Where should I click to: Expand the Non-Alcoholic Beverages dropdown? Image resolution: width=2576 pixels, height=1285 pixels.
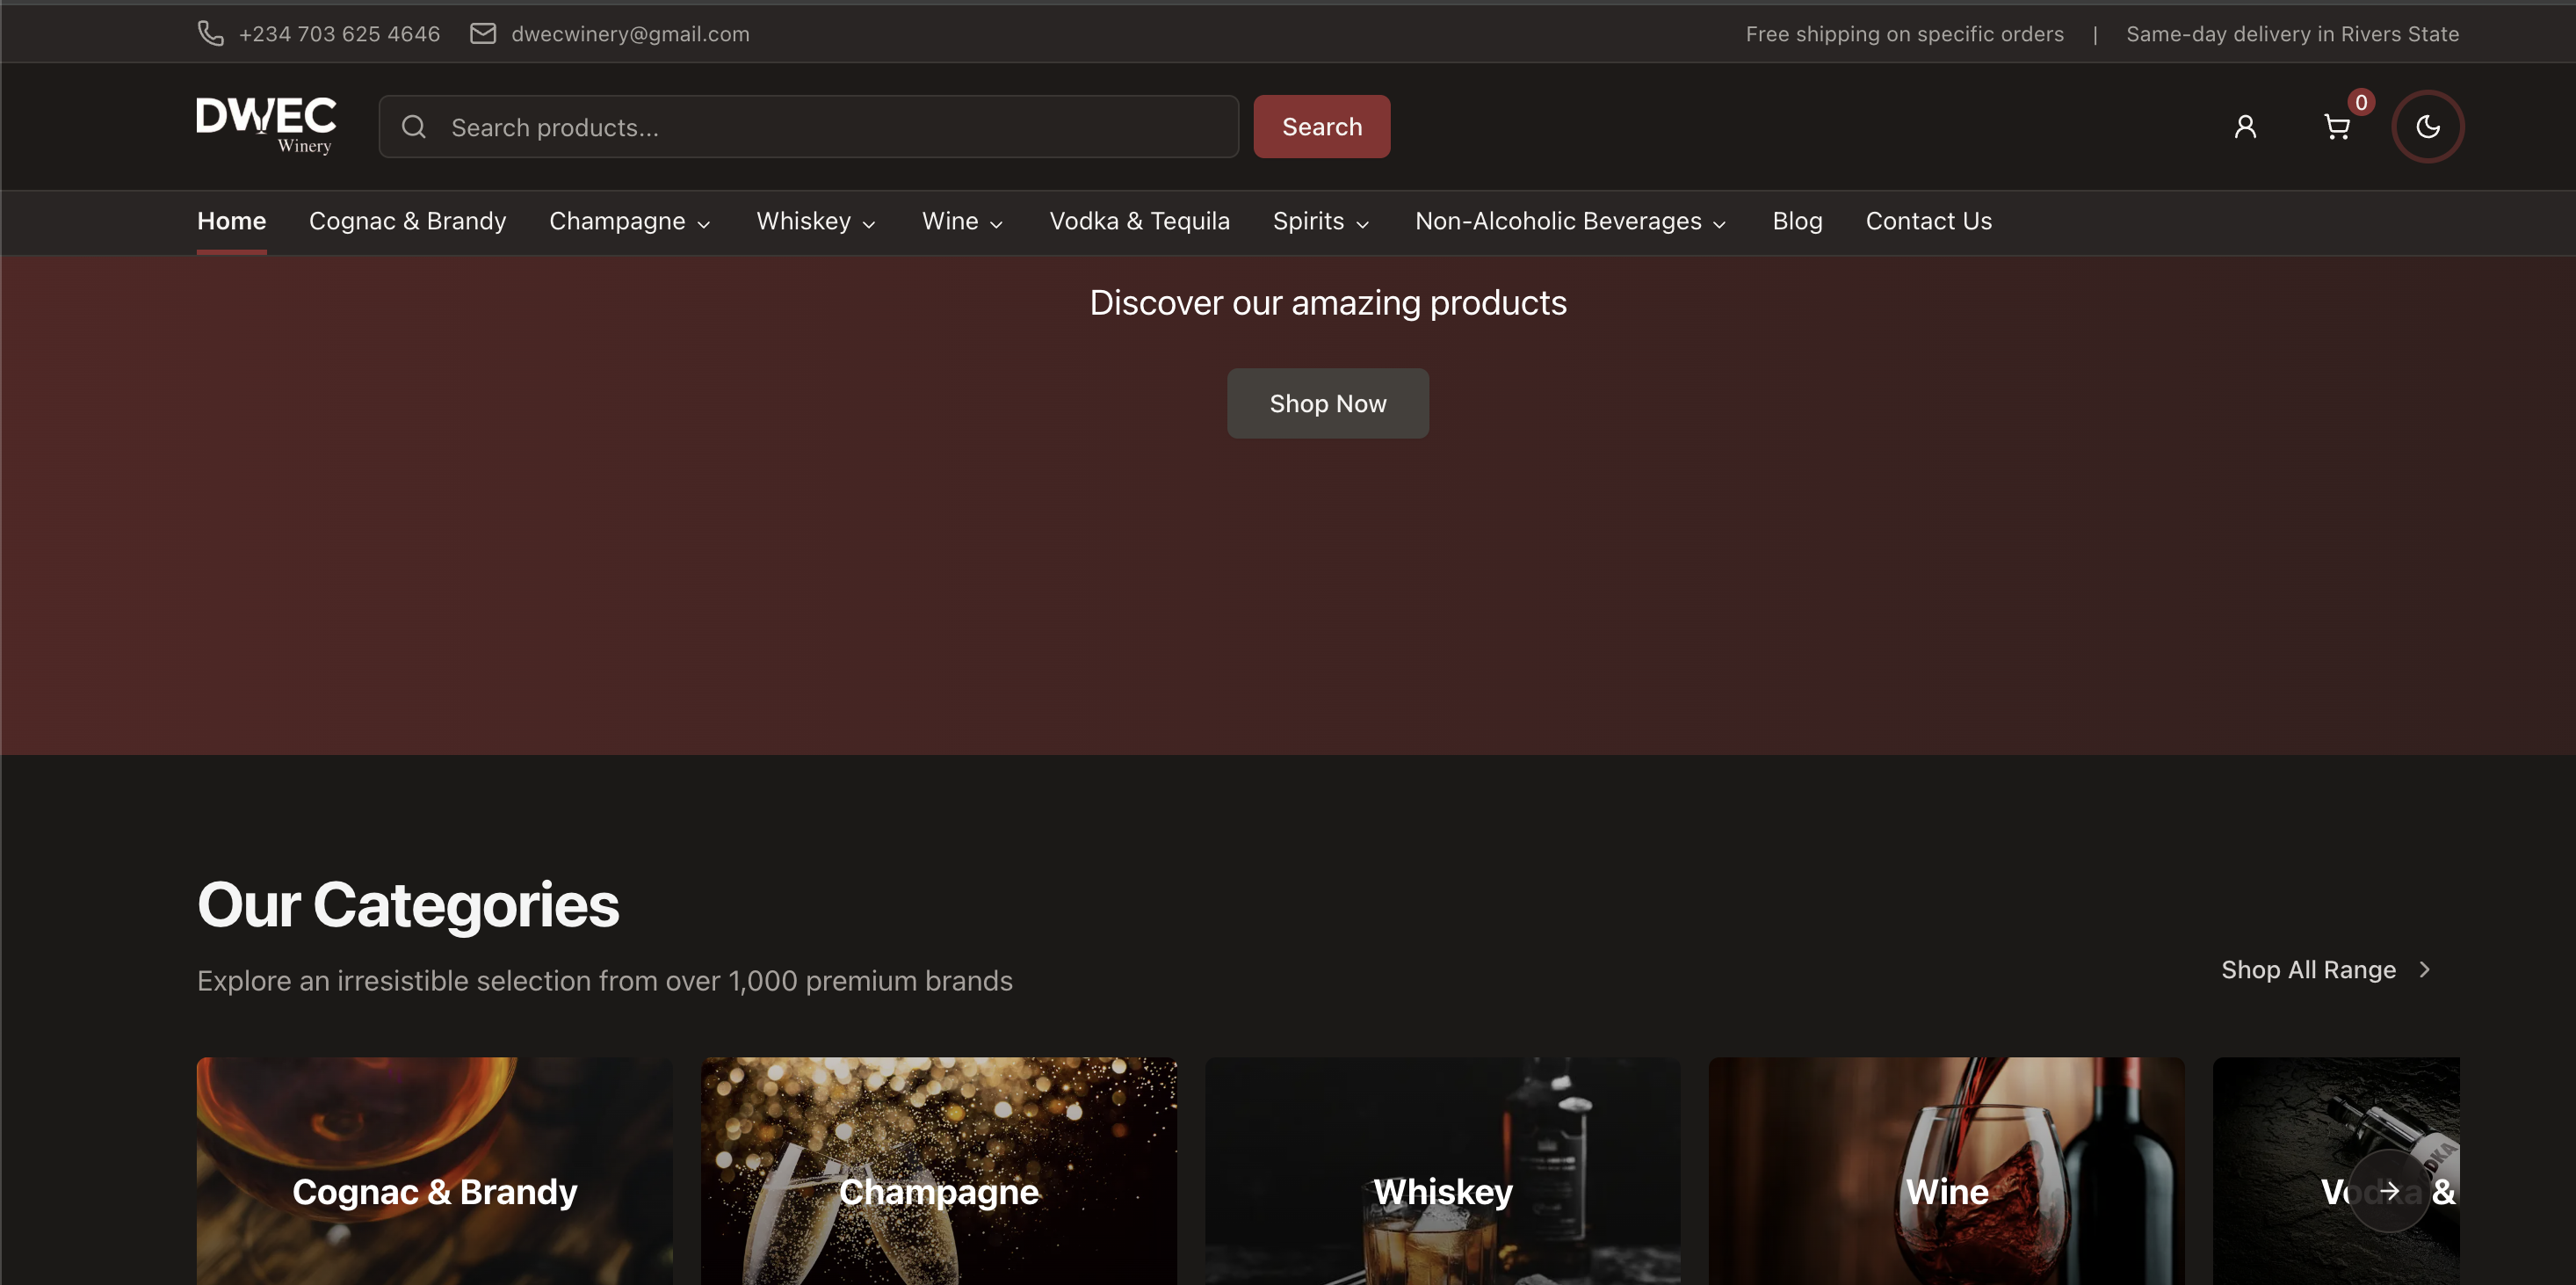tap(1570, 221)
